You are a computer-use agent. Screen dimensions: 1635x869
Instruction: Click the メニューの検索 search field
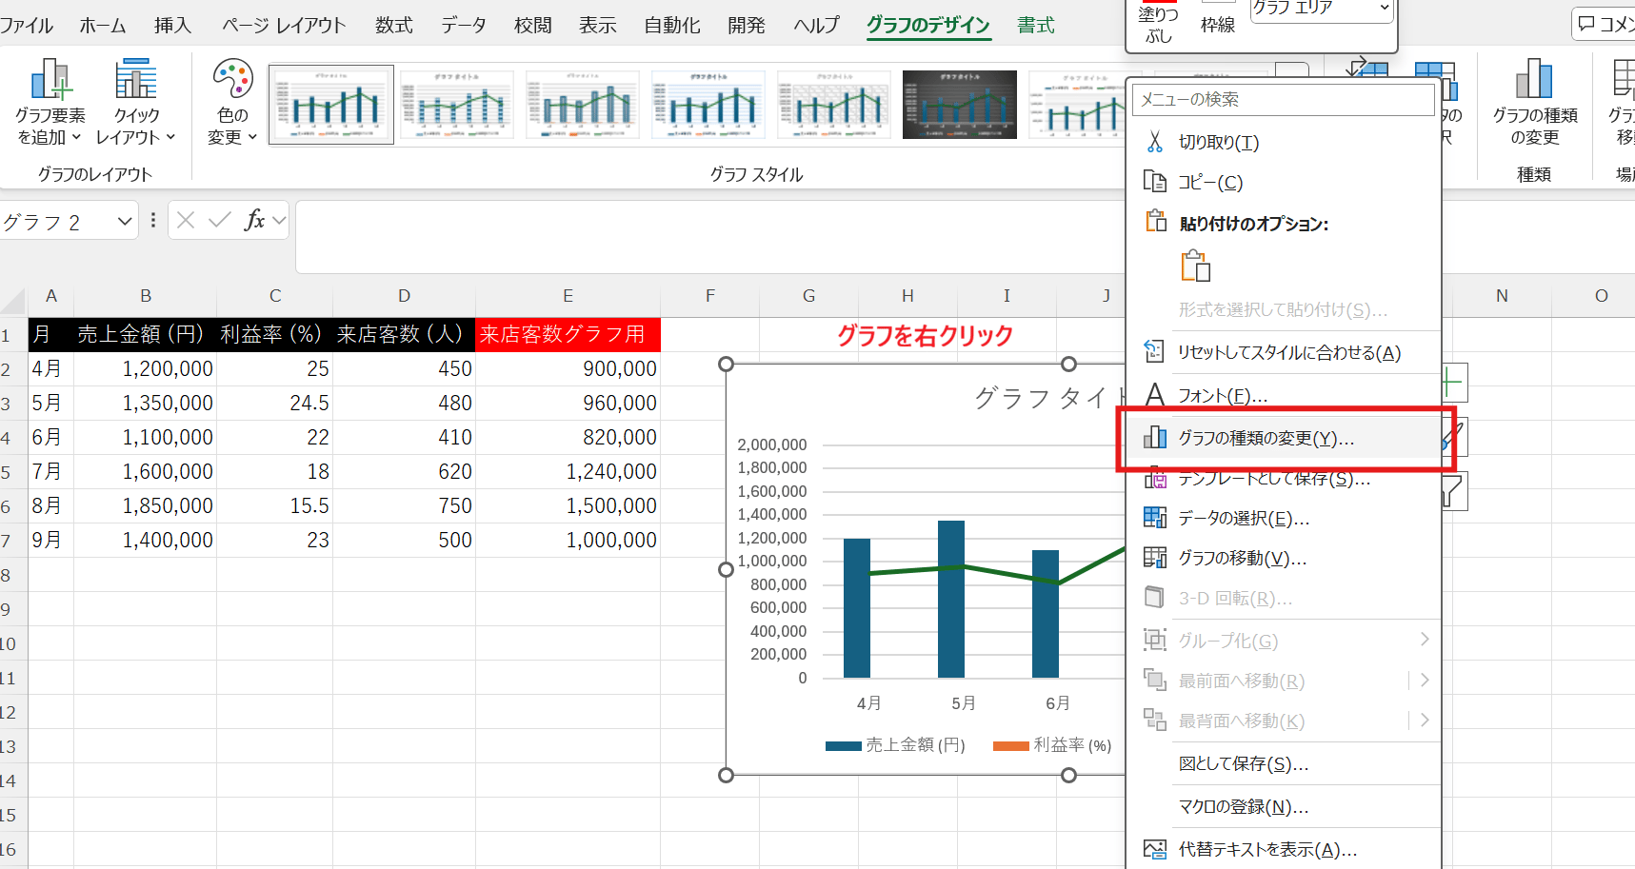(1282, 100)
